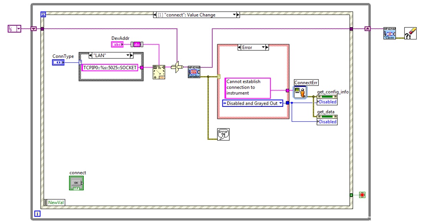424x224 pixels.
Task: Click the ConnectErr dialog VI icon
Action: pos(300,92)
